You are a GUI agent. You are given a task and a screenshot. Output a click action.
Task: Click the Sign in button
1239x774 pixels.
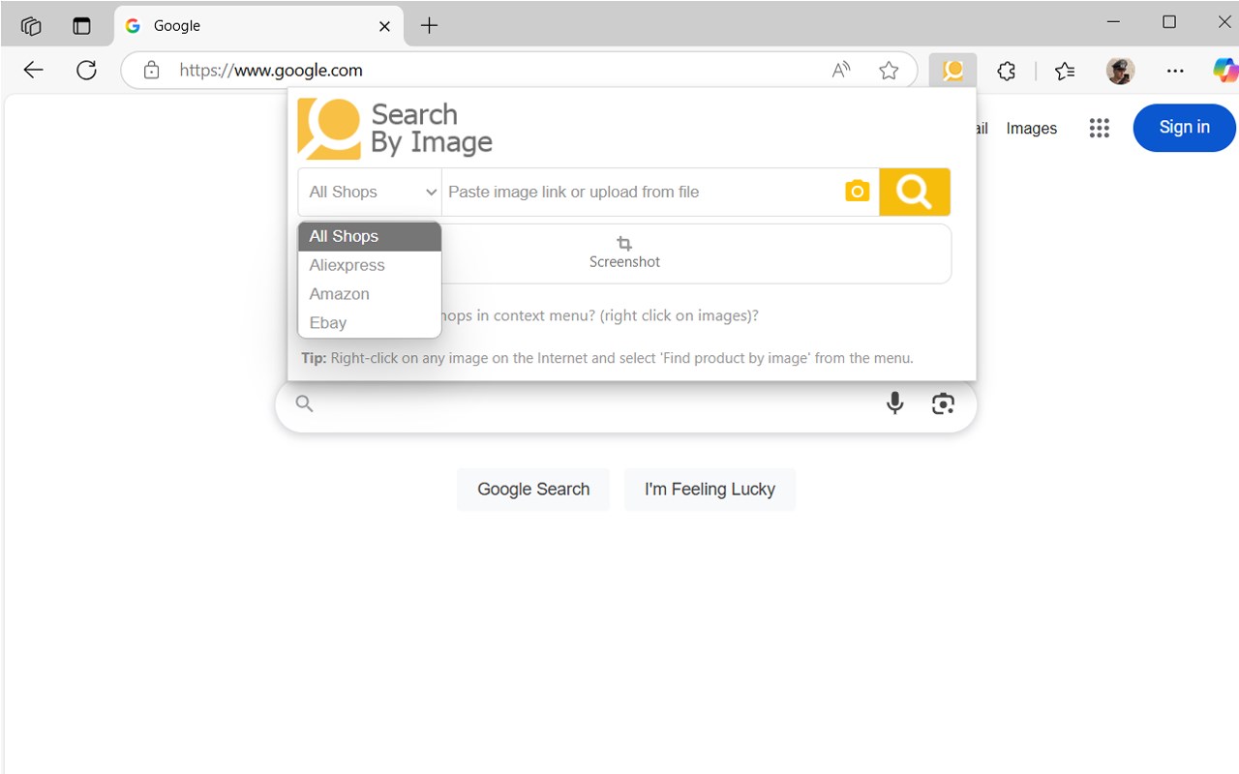coord(1184,128)
